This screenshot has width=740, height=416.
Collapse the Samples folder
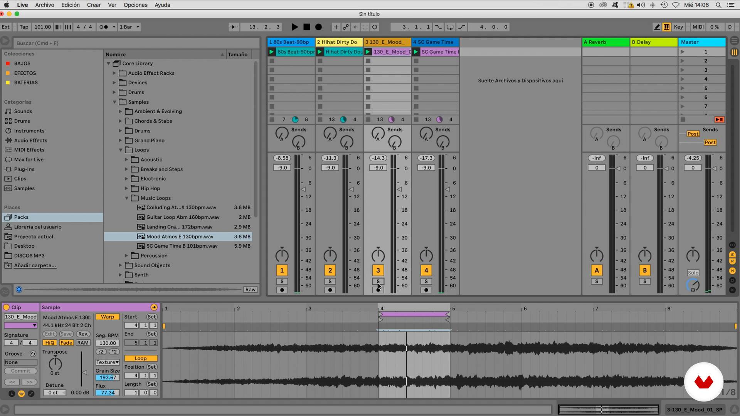click(114, 102)
